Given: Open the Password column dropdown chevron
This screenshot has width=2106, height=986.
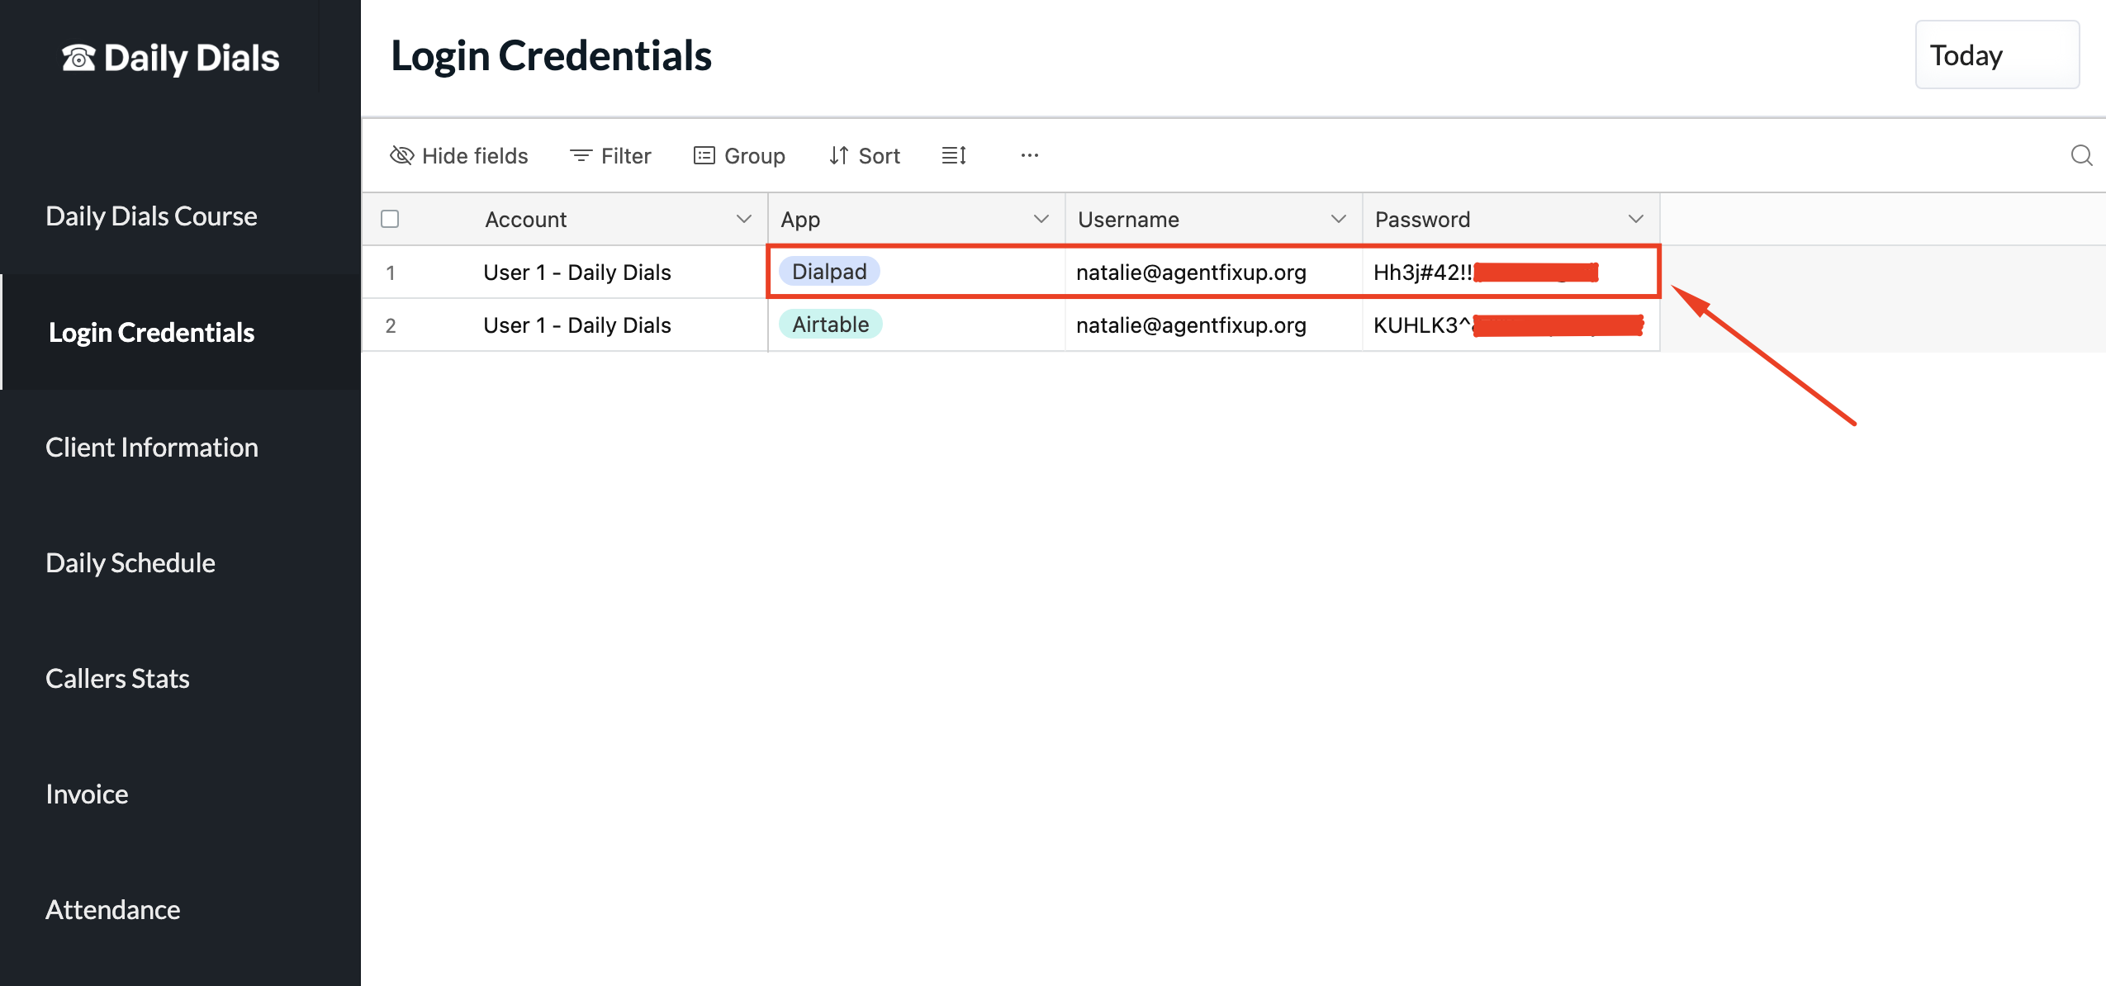Looking at the screenshot, I should [1635, 219].
